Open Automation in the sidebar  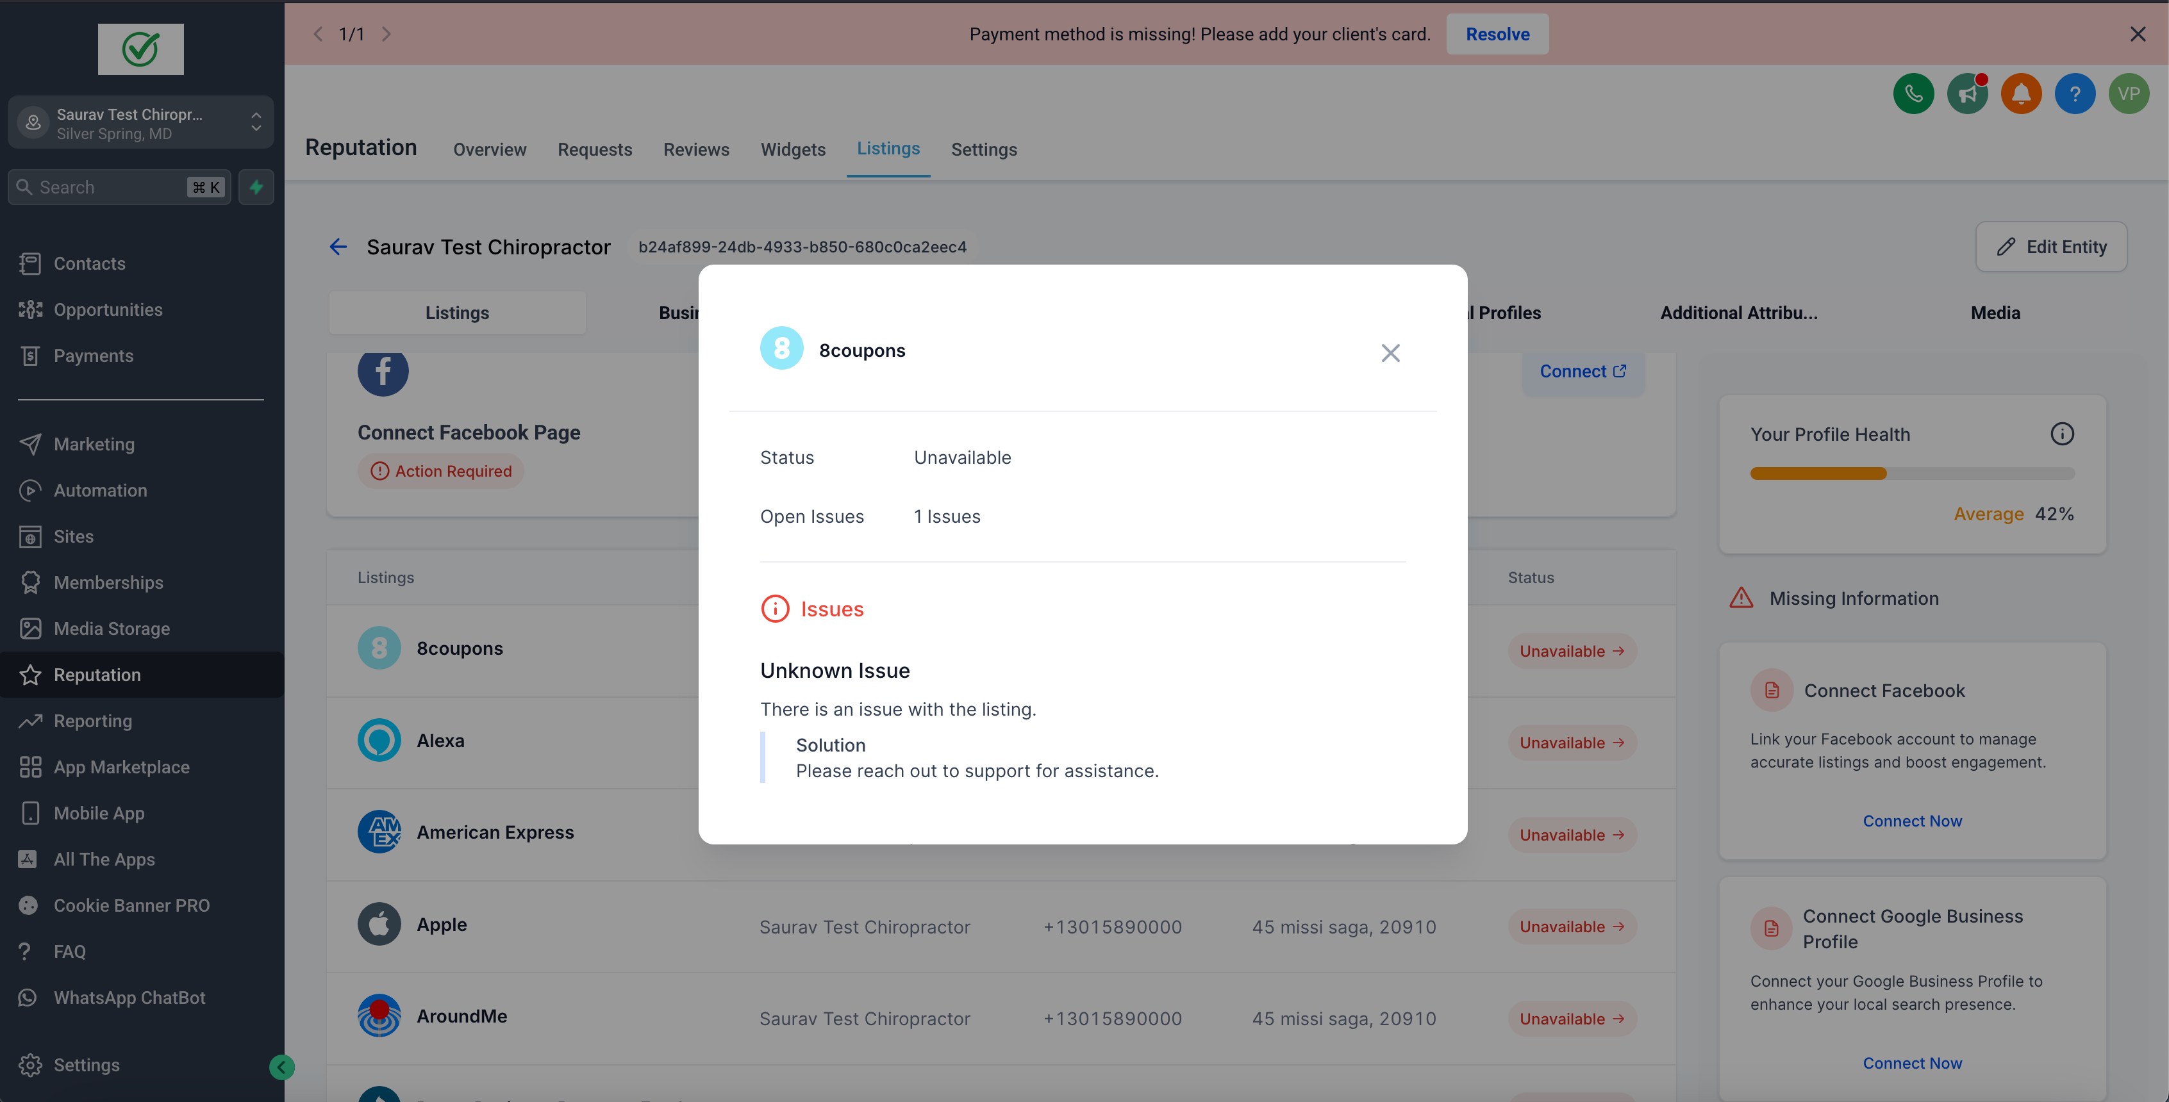point(100,490)
